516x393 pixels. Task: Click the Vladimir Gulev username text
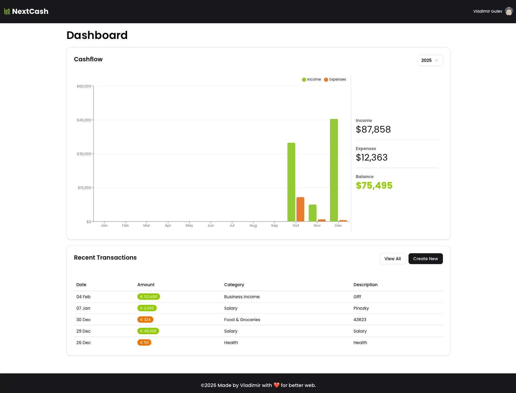pos(488,11)
